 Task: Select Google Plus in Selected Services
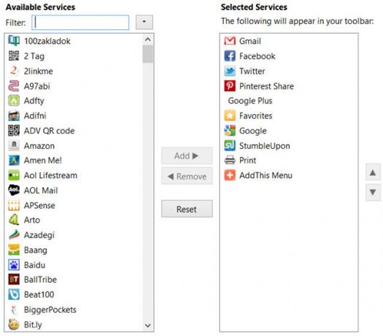pos(250,101)
